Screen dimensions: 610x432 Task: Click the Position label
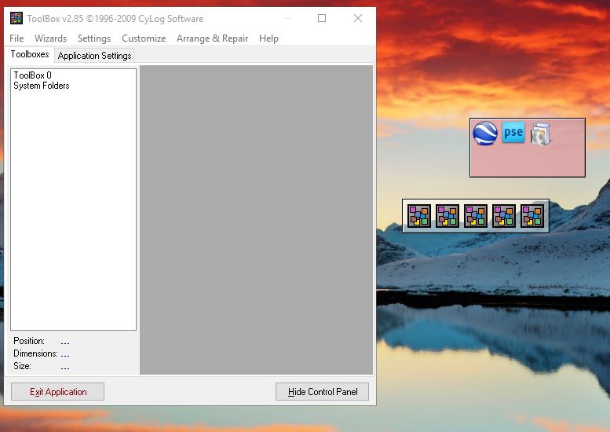point(29,341)
